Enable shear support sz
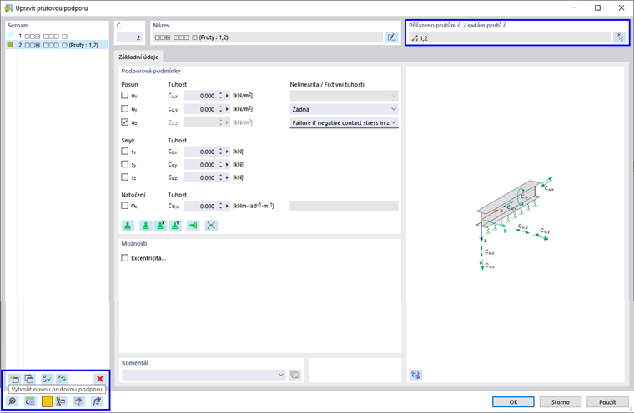This screenshot has height=413, width=634. coord(125,177)
